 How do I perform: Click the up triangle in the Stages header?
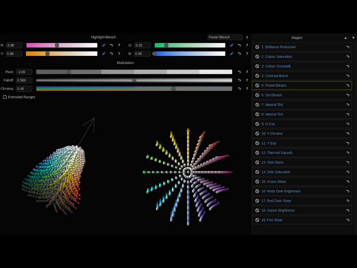point(345,38)
